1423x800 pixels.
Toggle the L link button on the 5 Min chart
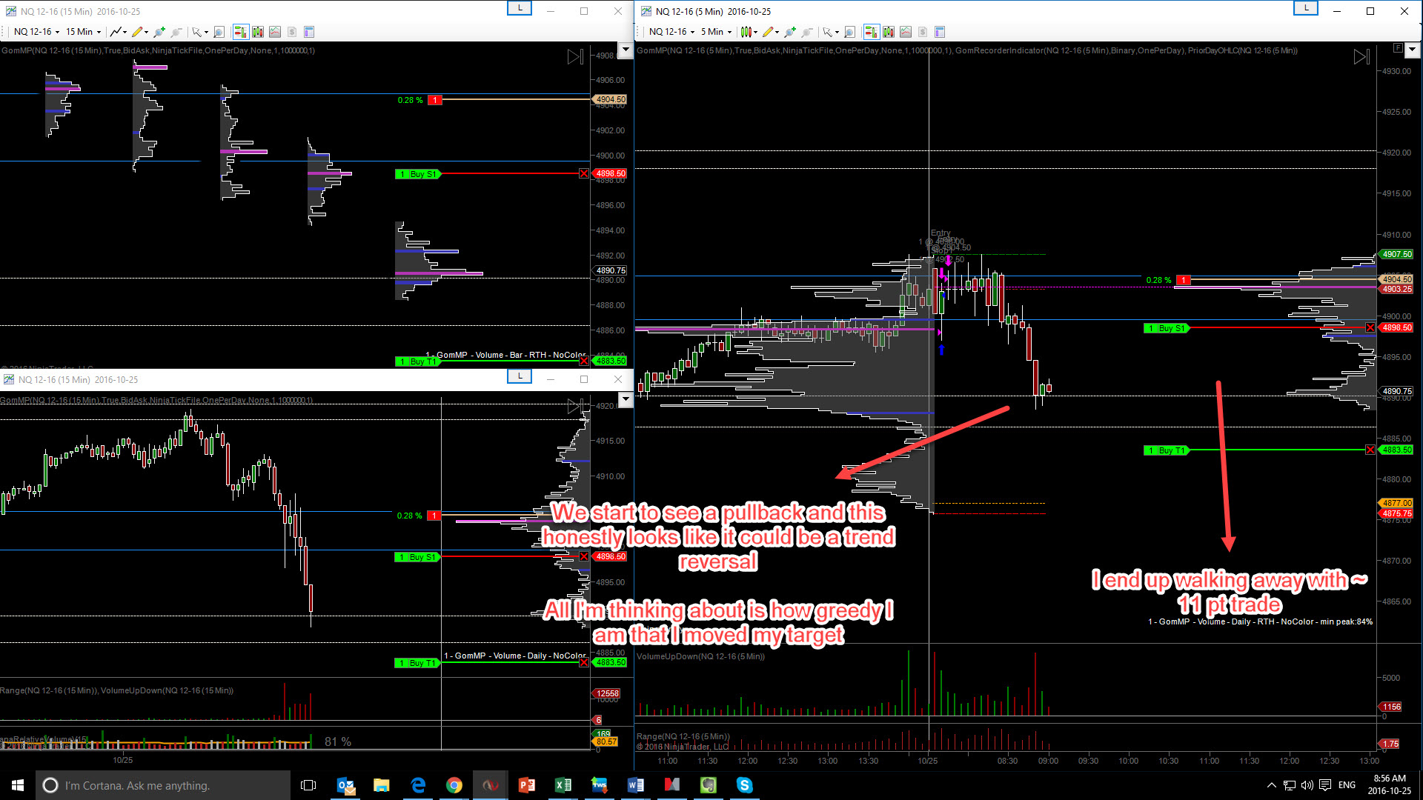(1306, 8)
